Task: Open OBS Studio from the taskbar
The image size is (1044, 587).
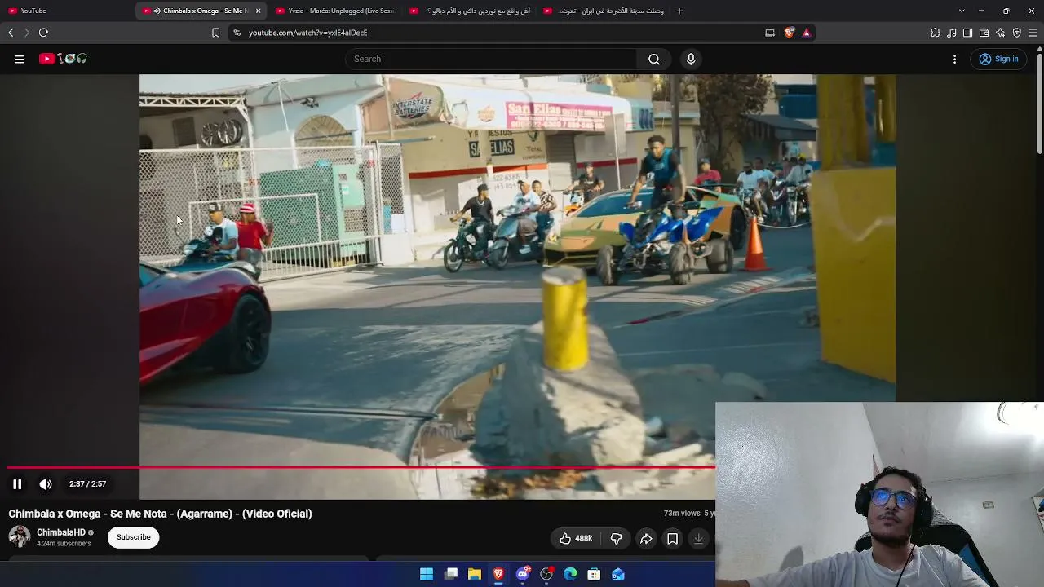Action: (546, 575)
